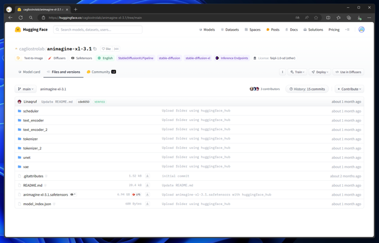The width and height of the screenshot is (379, 243).
Task: Go to Datasets in top navigation
Action: [x=230, y=30]
